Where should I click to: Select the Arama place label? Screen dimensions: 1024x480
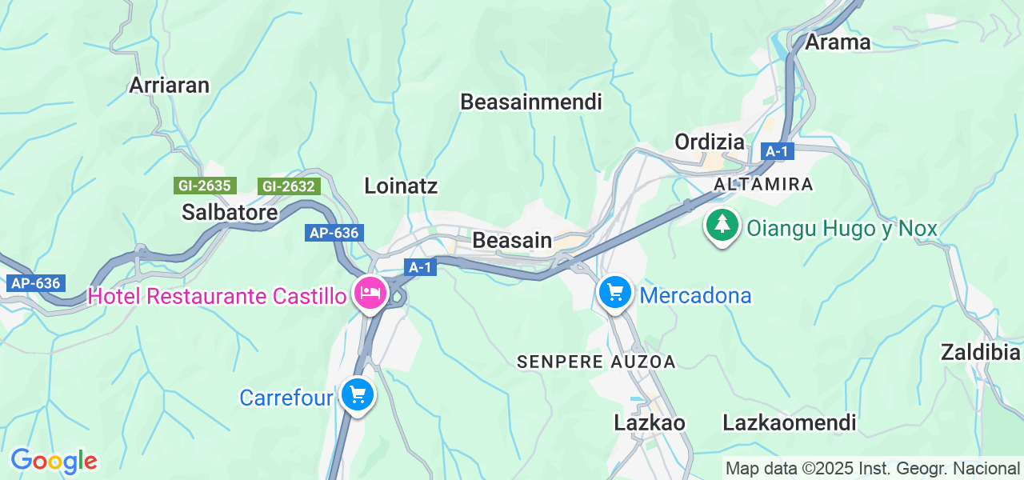point(838,42)
